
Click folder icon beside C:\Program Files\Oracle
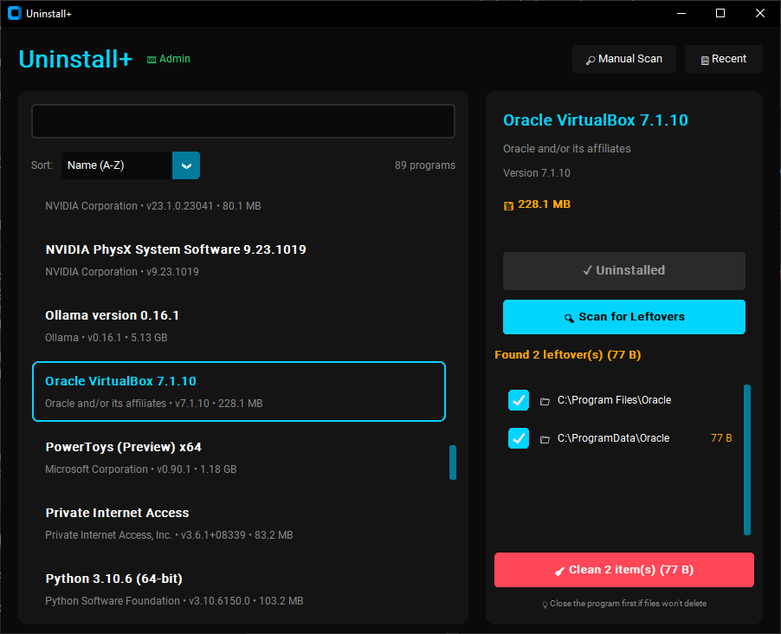545,401
